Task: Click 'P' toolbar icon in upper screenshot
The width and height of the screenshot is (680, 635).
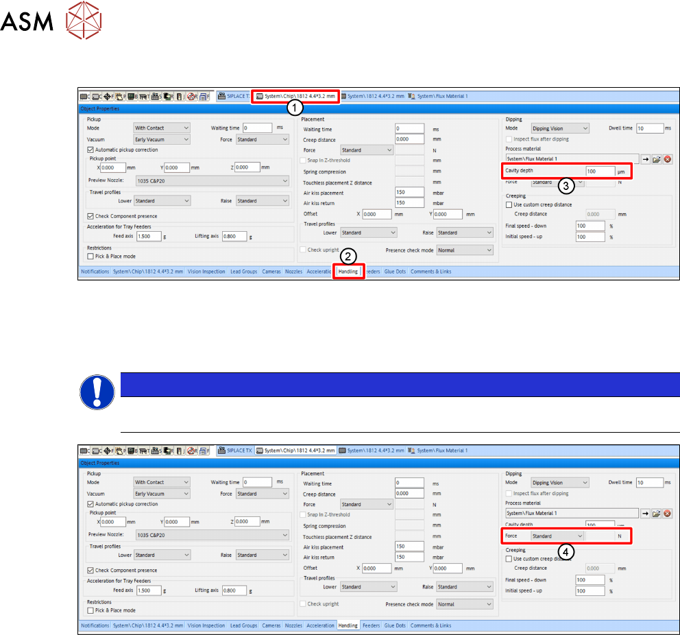Action: click(x=120, y=96)
